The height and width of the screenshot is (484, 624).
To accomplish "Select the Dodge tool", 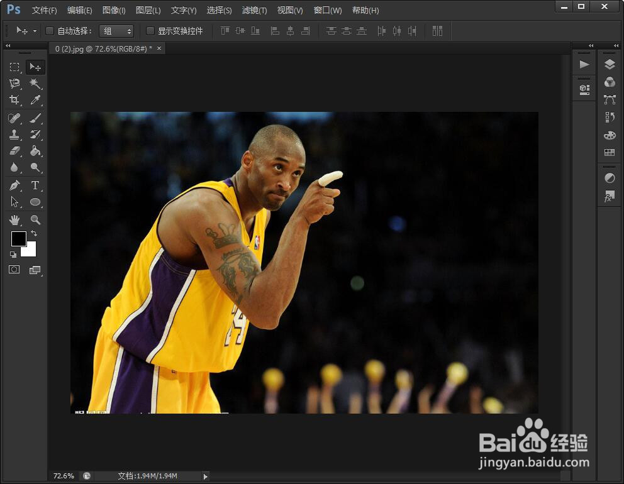I will [x=35, y=167].
